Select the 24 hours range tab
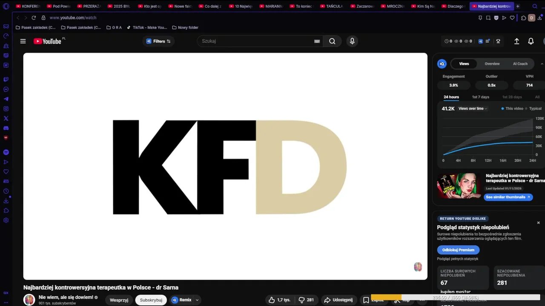Image resolution: width=545 pixels, height=306 pixels. [x=451, y=97]
